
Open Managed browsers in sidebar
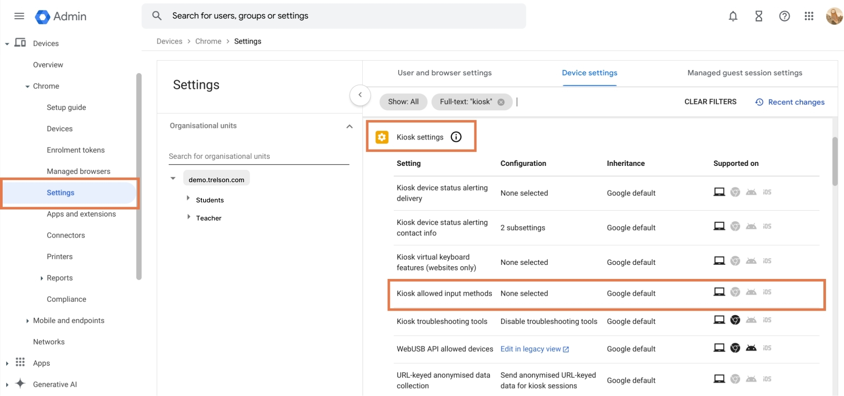pyautogui.click(x=78, y=171)
